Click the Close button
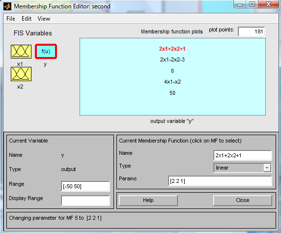The image size is (281, 233). point(243,200)
